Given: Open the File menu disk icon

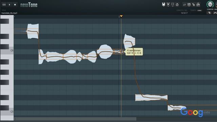Looking at the screenshot, I should (163, 4).
